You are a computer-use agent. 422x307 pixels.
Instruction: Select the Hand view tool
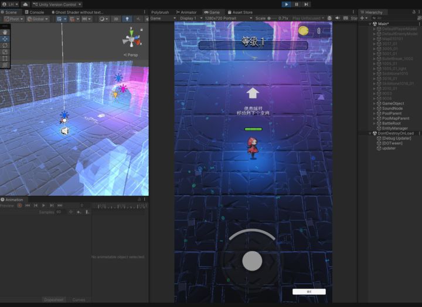5,32
